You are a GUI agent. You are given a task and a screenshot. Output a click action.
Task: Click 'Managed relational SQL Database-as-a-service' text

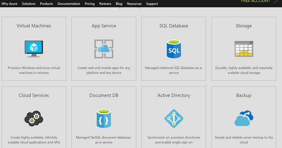coord(174,70)
